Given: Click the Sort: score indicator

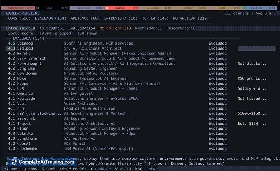Looking at the screenshot, I should pyautogui.click(x=22, y=33).
